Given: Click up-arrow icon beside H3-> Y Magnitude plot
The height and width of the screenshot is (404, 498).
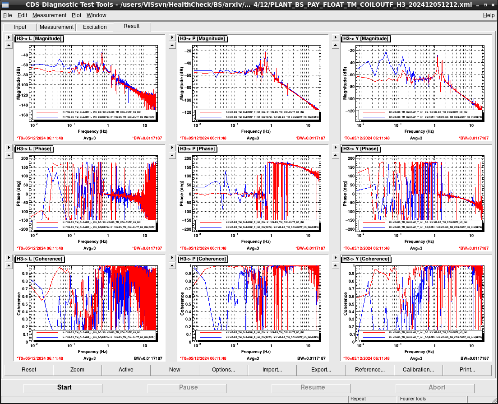Looking at the screenshot, I should 336,46.
